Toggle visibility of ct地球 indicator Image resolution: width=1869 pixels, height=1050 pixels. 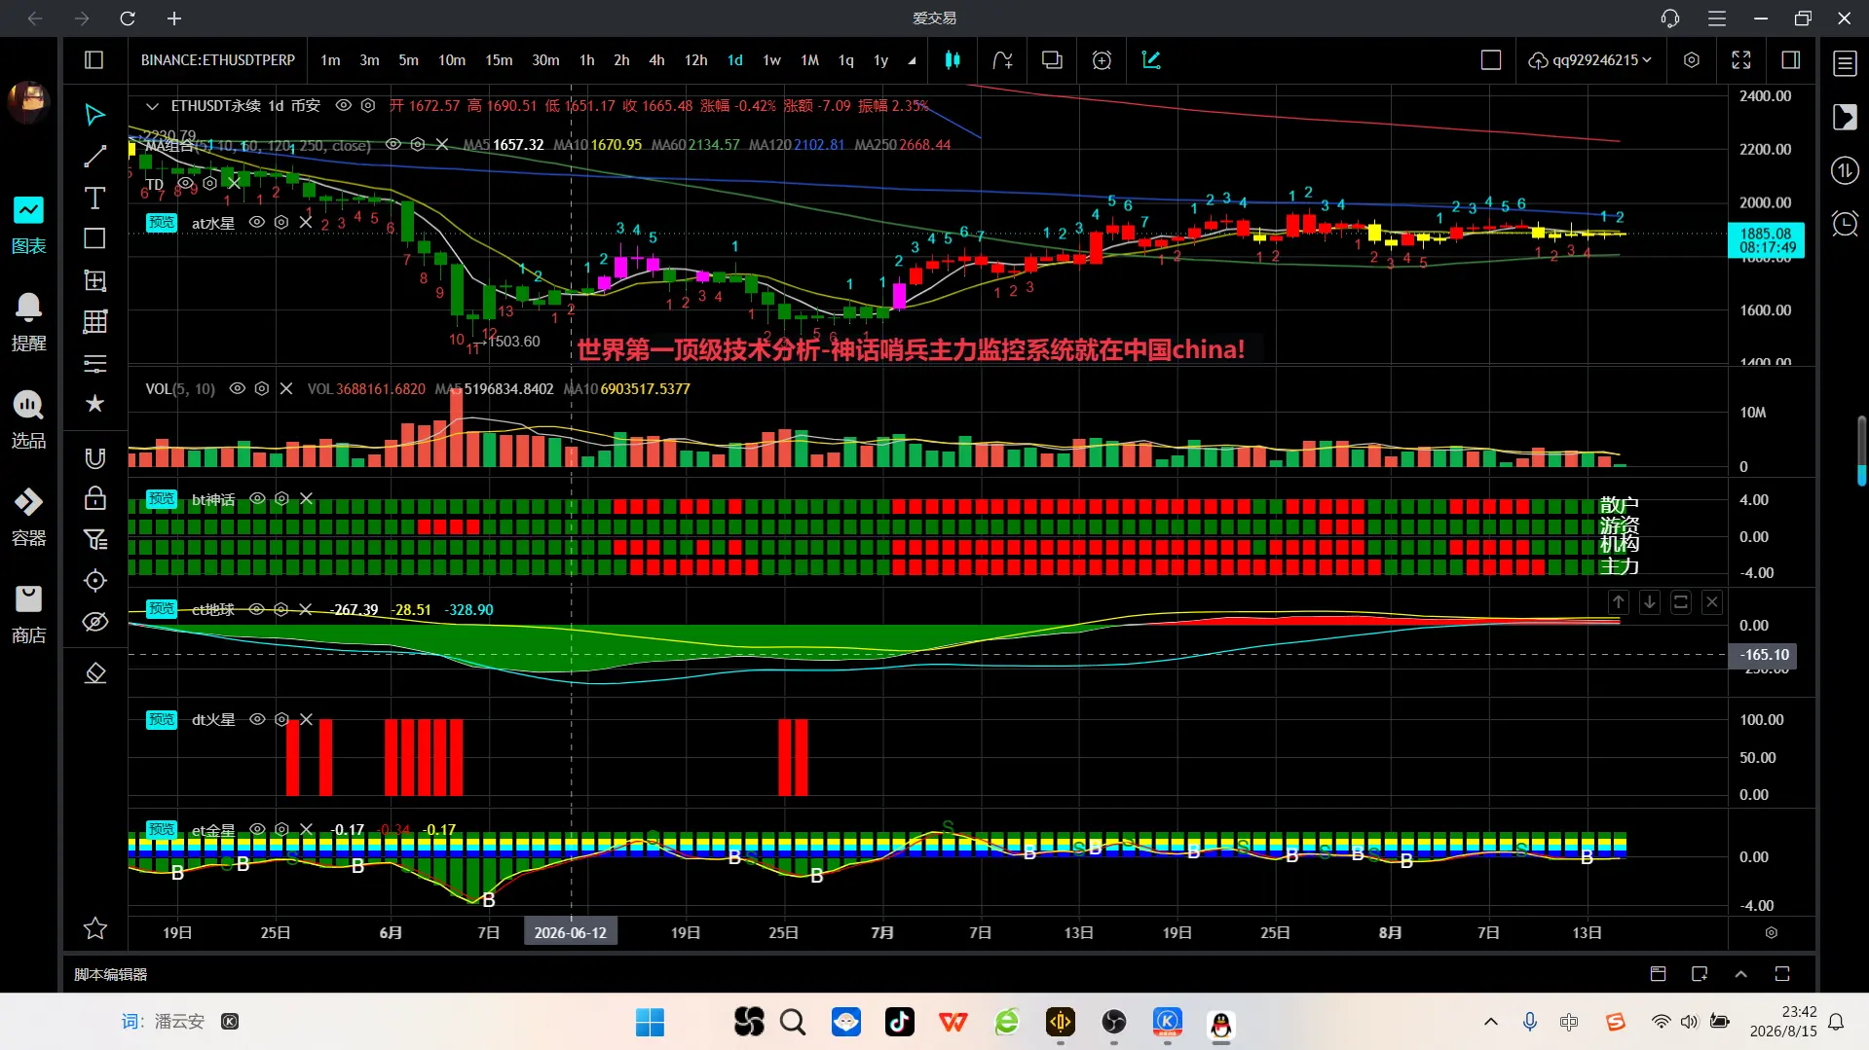point(257,609)
